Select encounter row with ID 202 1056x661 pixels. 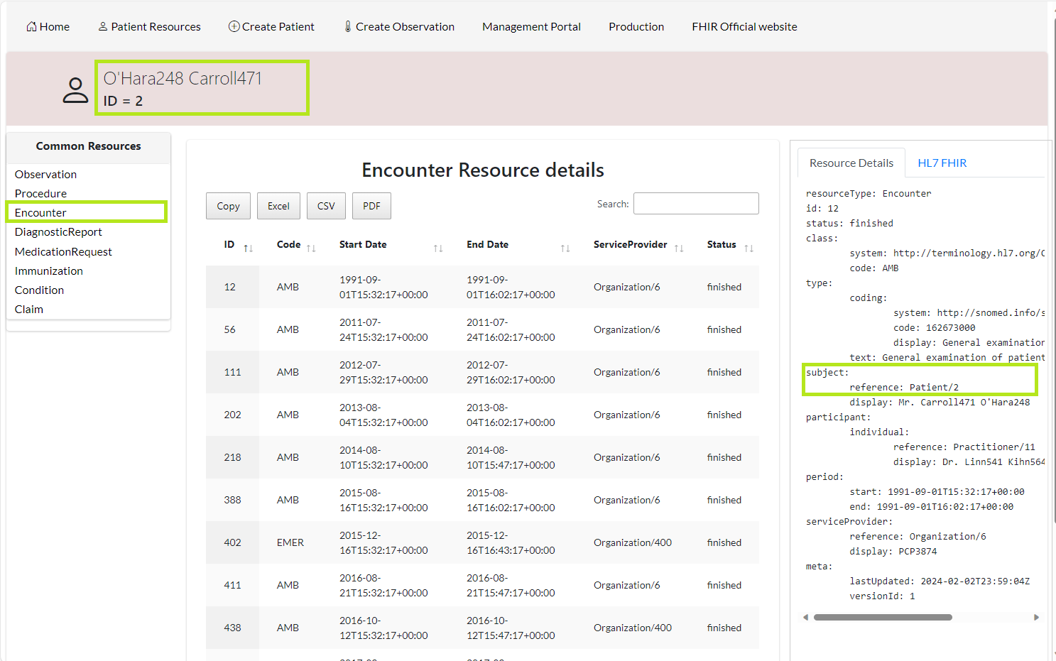click(482, 415)
